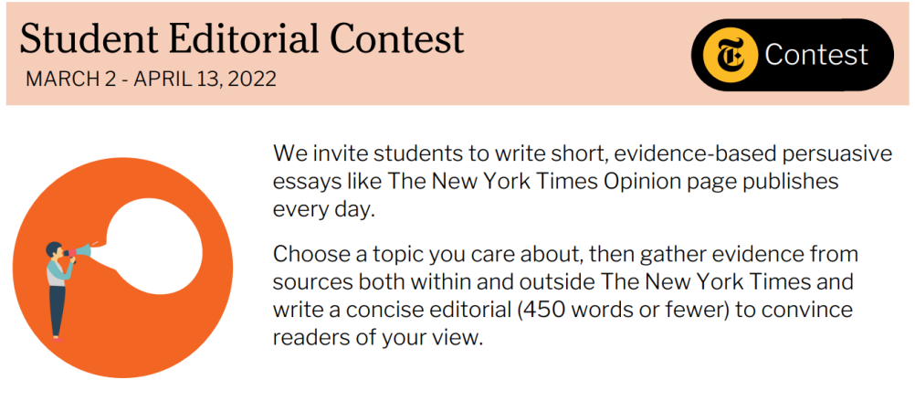Click the Student Editorial Contest heading
Screen dimensions: 915x401
click(x=242, y=38)
